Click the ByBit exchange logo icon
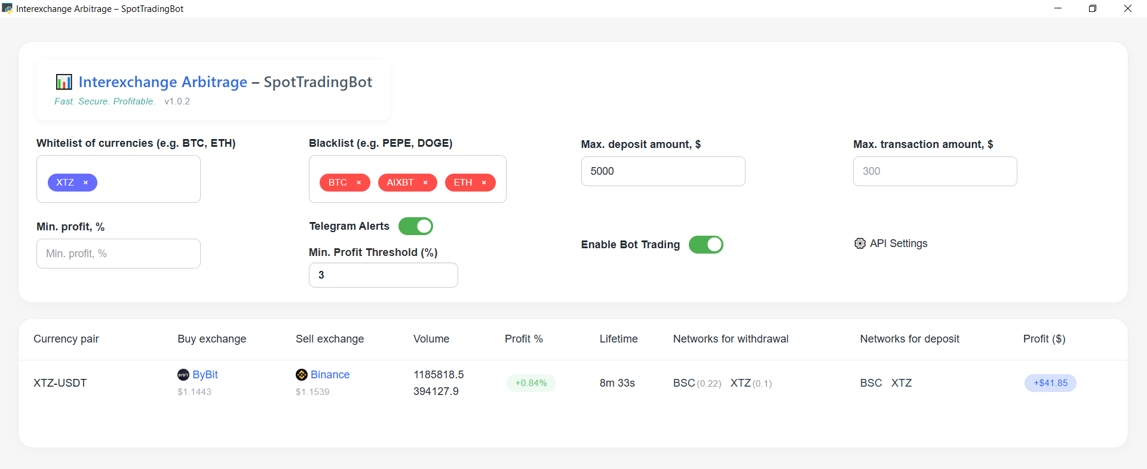This screenshot has height=469, width=1147. point(183,375)
